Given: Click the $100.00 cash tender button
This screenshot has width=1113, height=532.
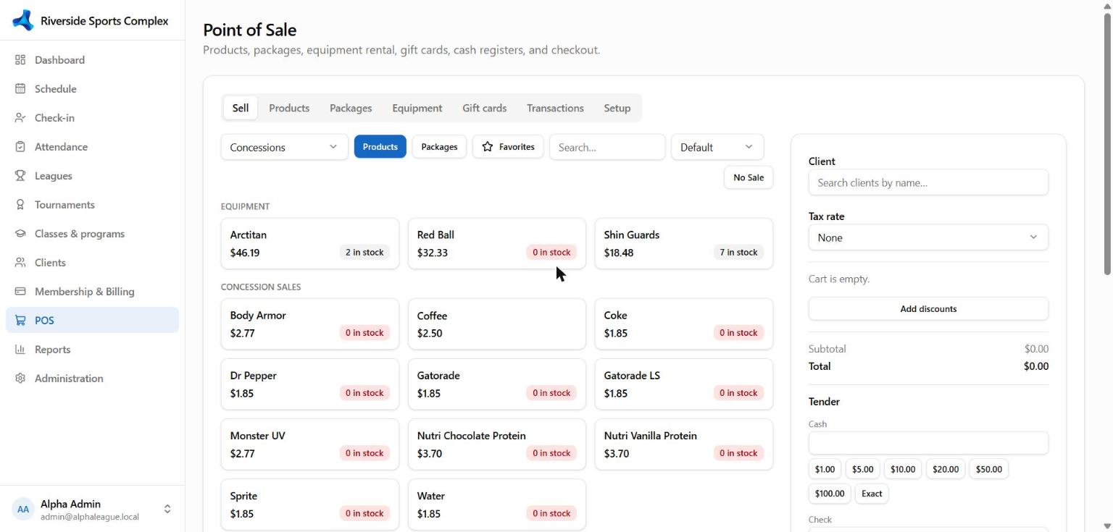Looking at the screenshot, I should click(x=830, y=494).
